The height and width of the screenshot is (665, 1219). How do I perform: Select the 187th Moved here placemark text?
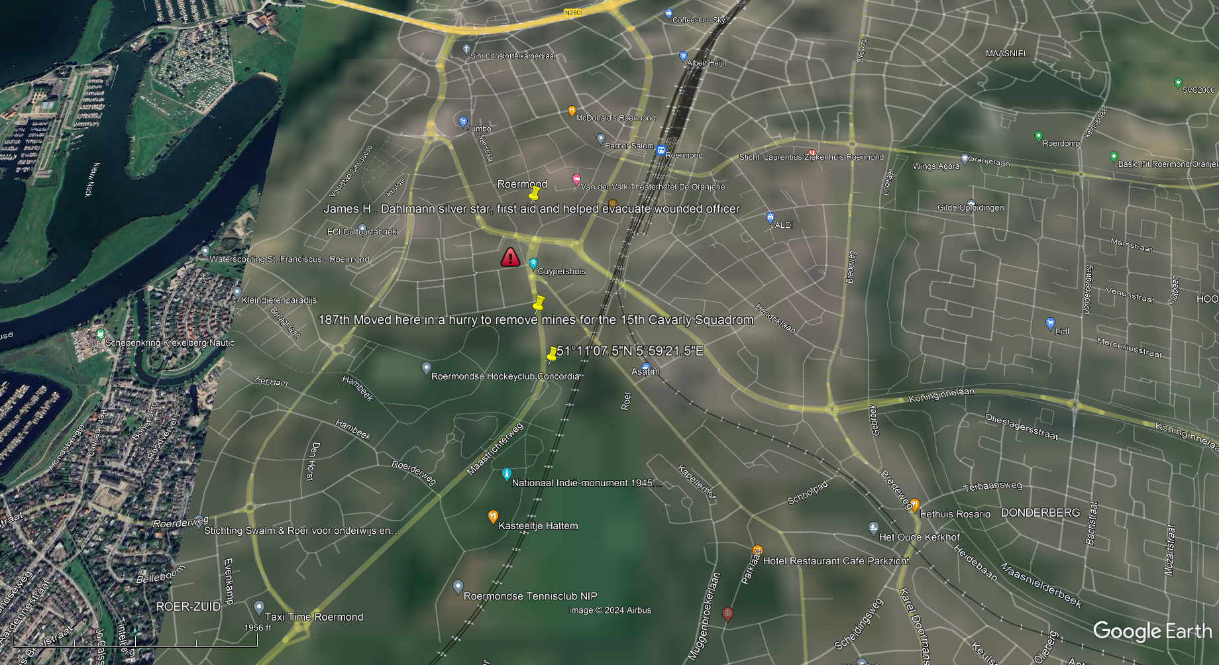point(536,320)
